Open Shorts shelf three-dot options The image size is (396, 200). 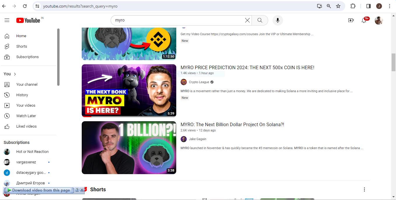[x=364, y=190]
